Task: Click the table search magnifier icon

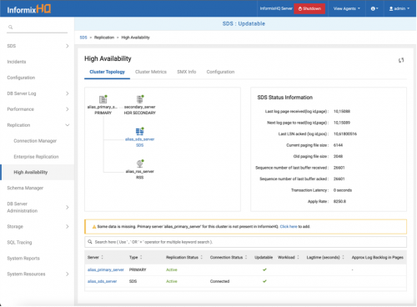Action: click(x=90, y=242)
